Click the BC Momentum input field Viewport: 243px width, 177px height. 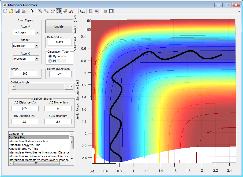[58, 122]
